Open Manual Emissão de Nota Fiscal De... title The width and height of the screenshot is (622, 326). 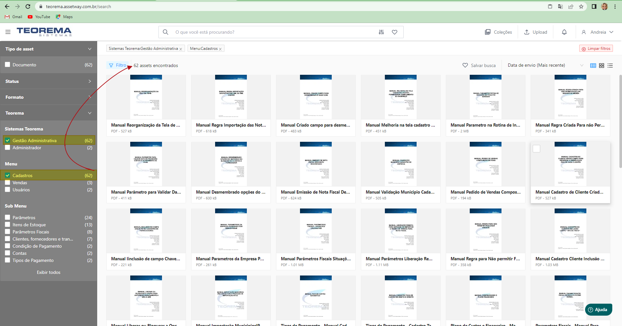click(x=315, y=192)
